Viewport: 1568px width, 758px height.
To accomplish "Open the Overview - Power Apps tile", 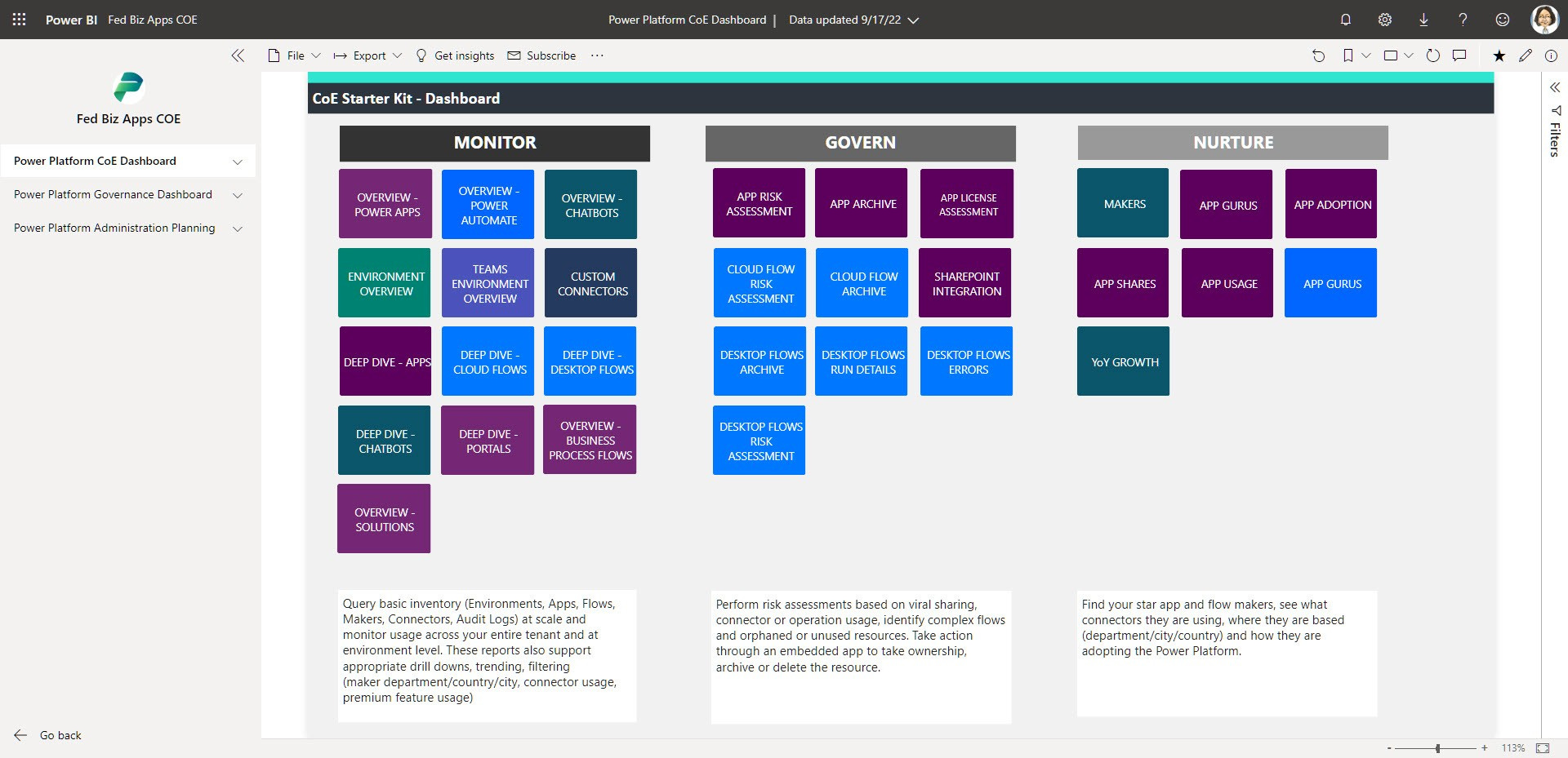I will [385, 204].
